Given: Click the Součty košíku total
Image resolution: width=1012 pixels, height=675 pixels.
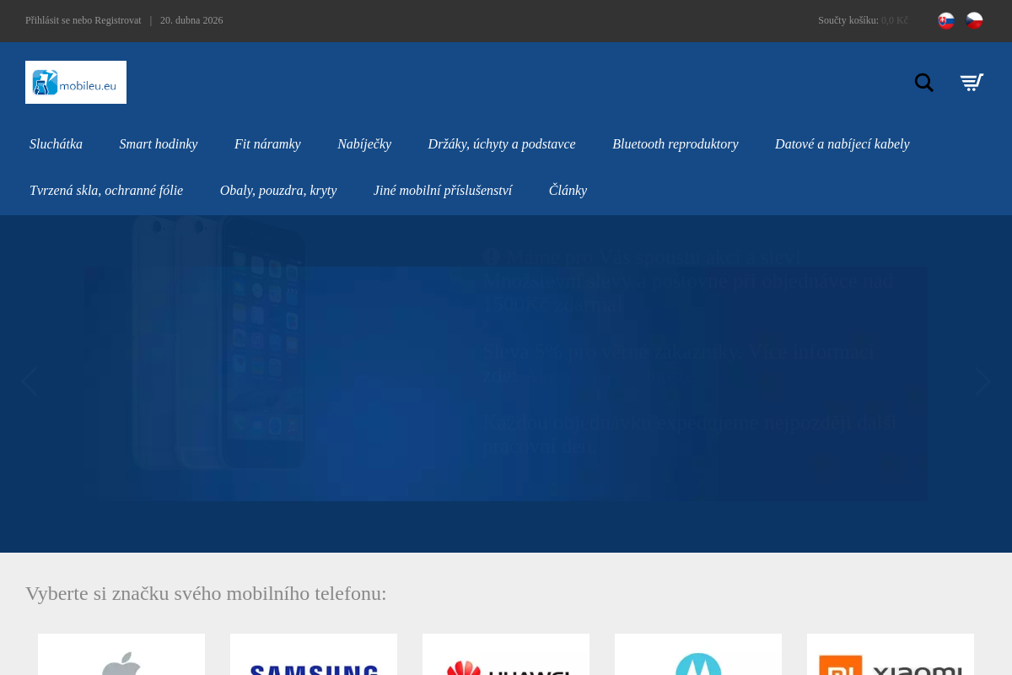Looking at the screenshot, I should pyautogui.click(x=863, y=20).
